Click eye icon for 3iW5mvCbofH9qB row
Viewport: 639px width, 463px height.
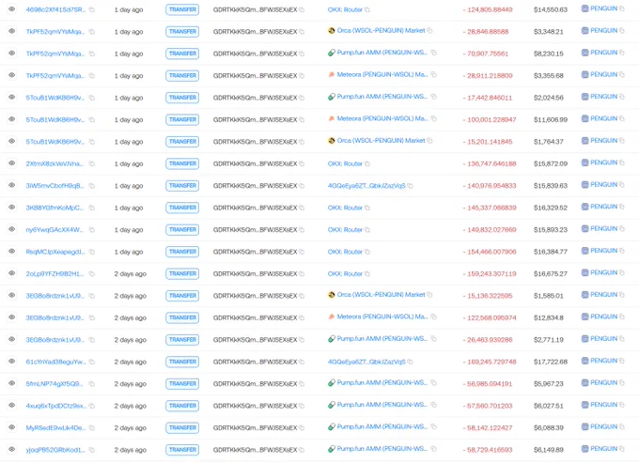[12, 185]
